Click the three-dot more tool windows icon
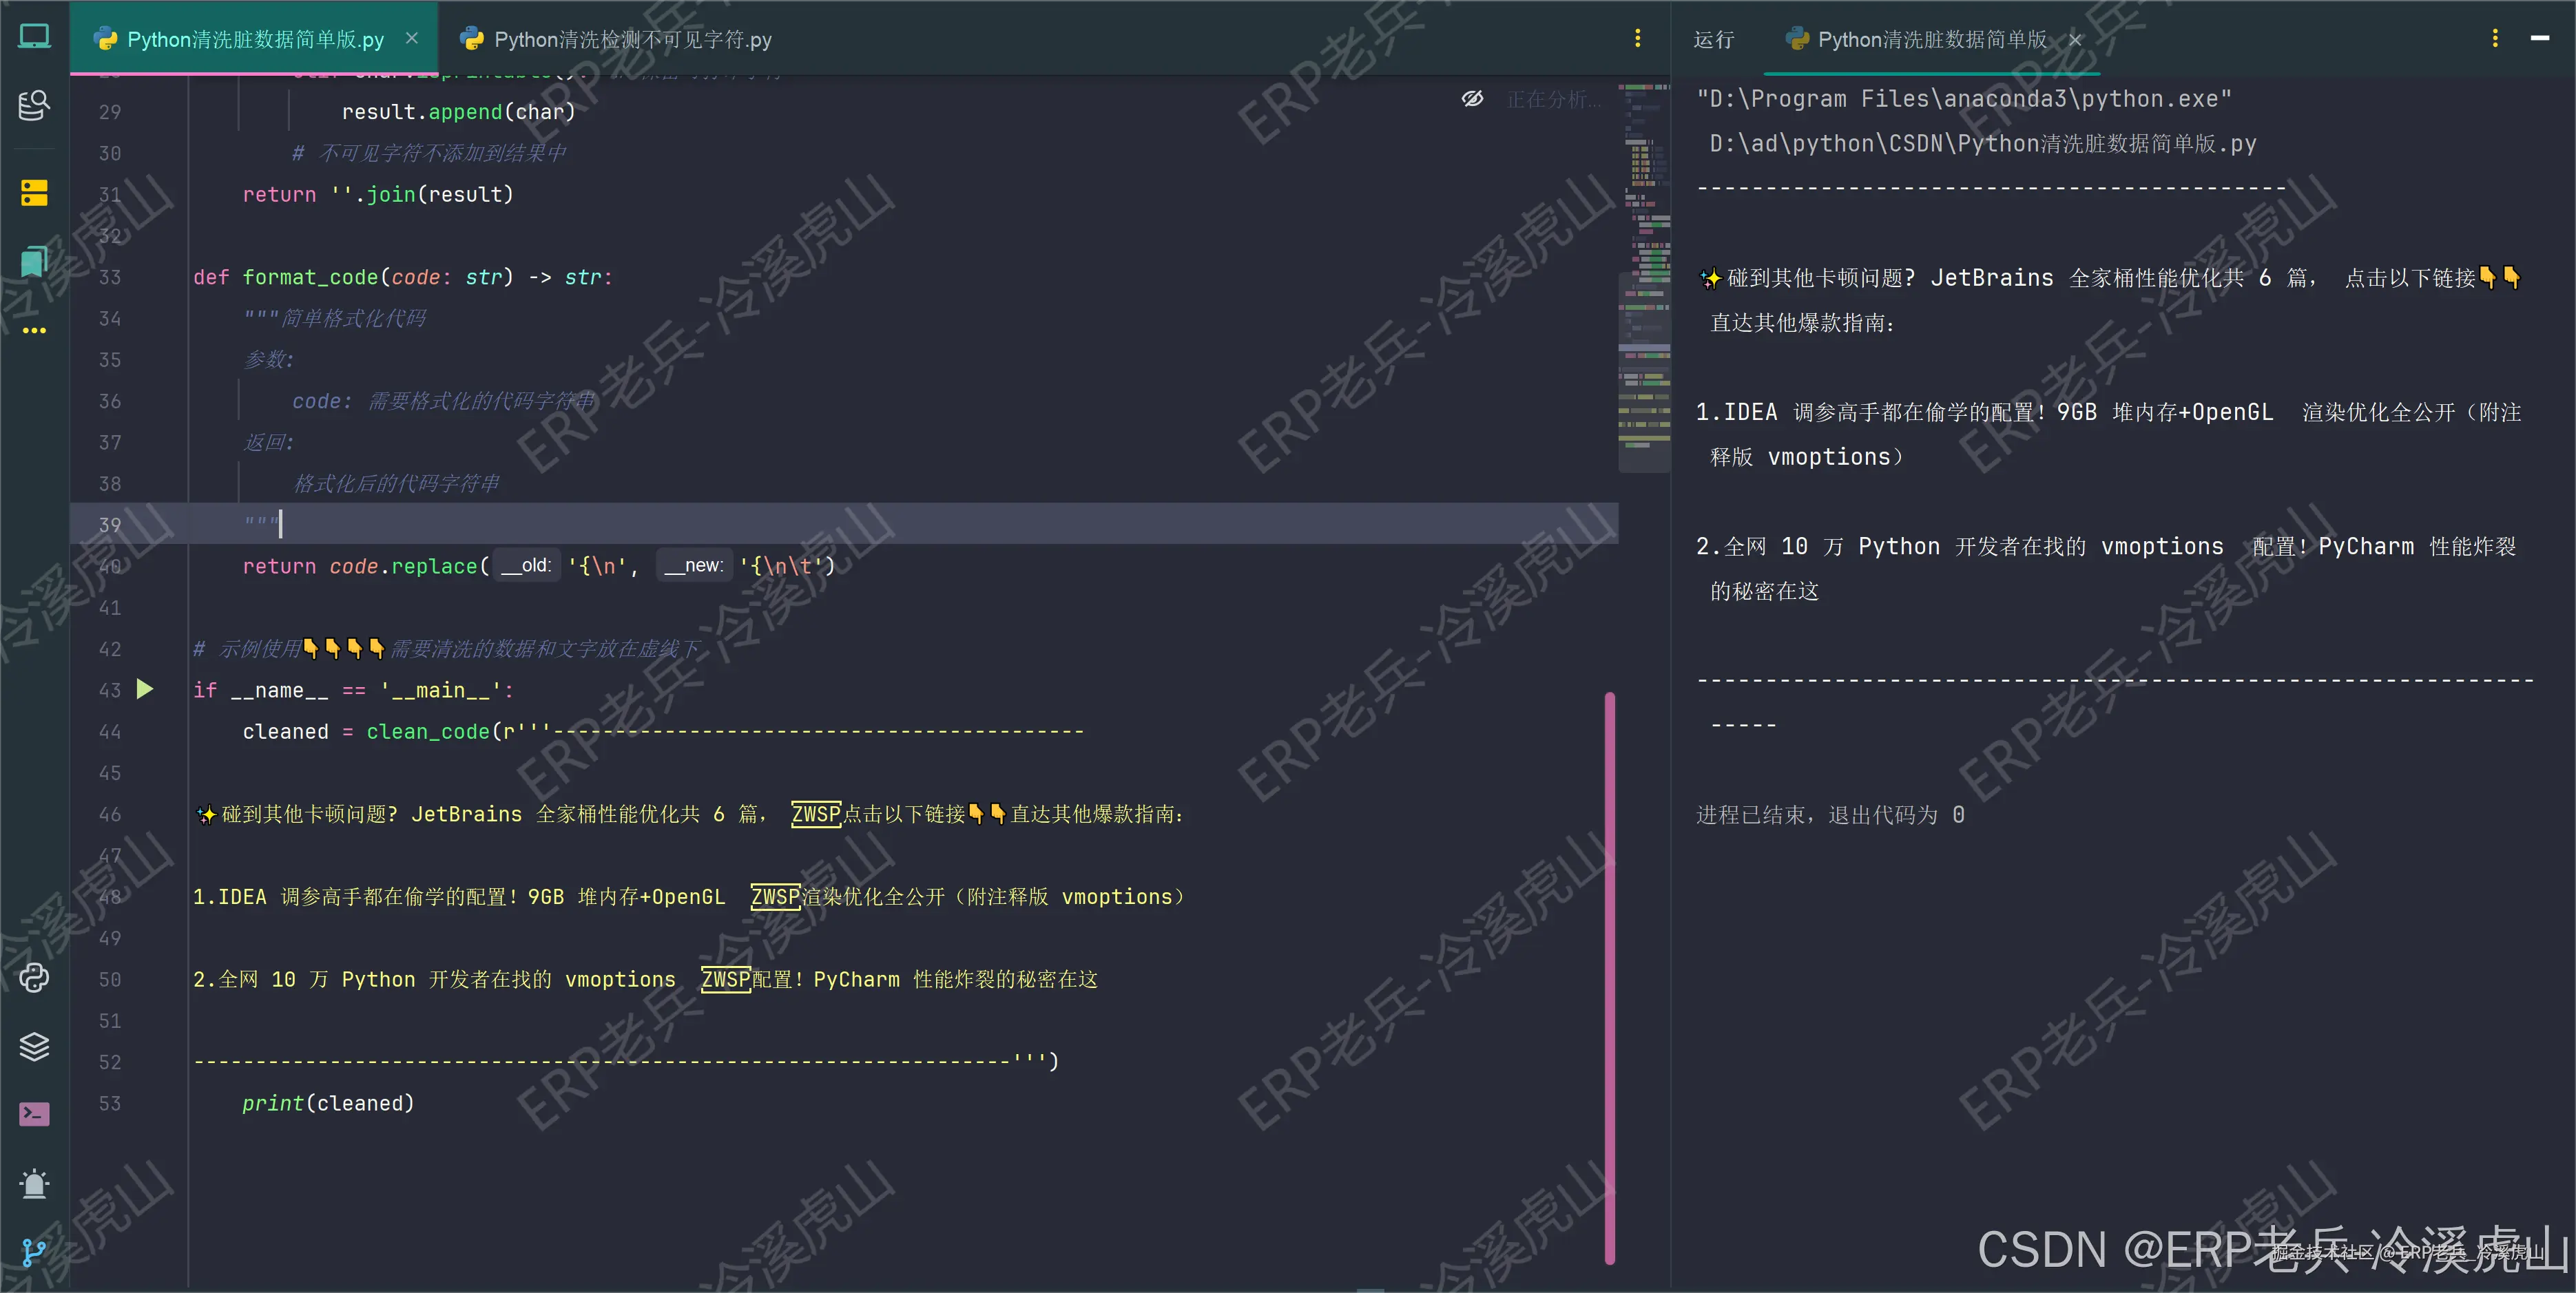 click(x=34, y=330)
